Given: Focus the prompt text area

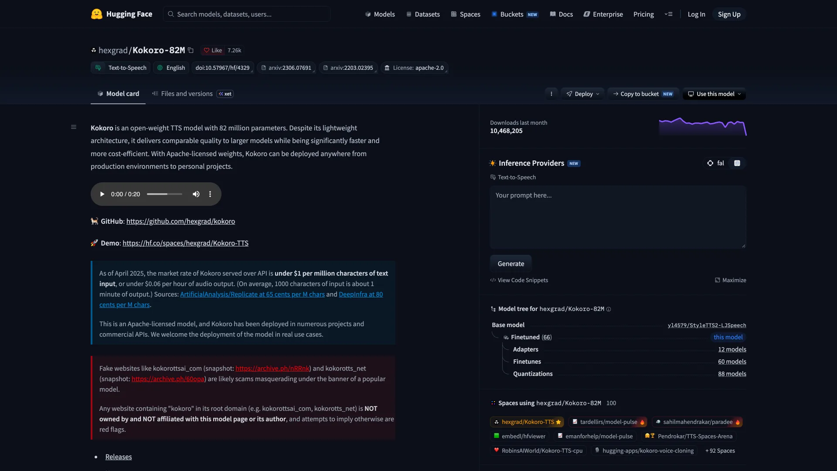Looking at the screenshot, I should pyautogui.click(x=618, y=217).
